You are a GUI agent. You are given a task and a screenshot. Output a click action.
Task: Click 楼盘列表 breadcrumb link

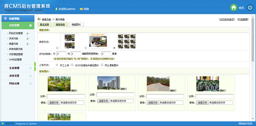pos(46,19)
